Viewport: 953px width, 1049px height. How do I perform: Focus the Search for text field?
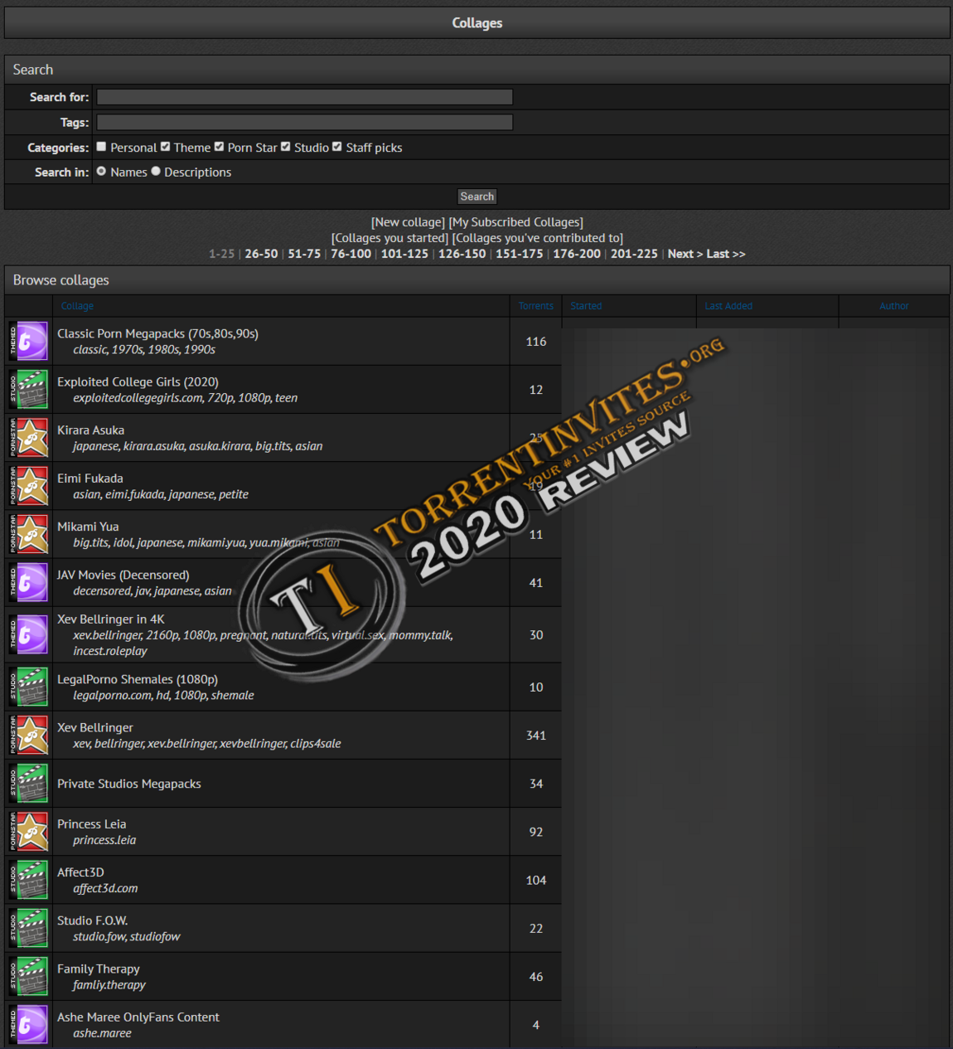click(304, 97)
